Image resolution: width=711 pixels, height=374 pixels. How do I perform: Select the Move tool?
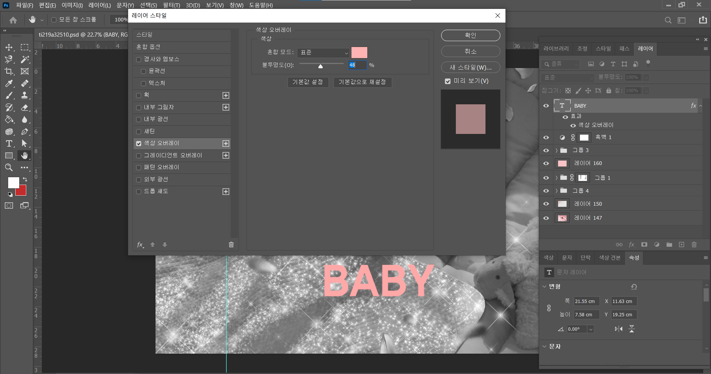pyautogui.click(x=9, y=47)
